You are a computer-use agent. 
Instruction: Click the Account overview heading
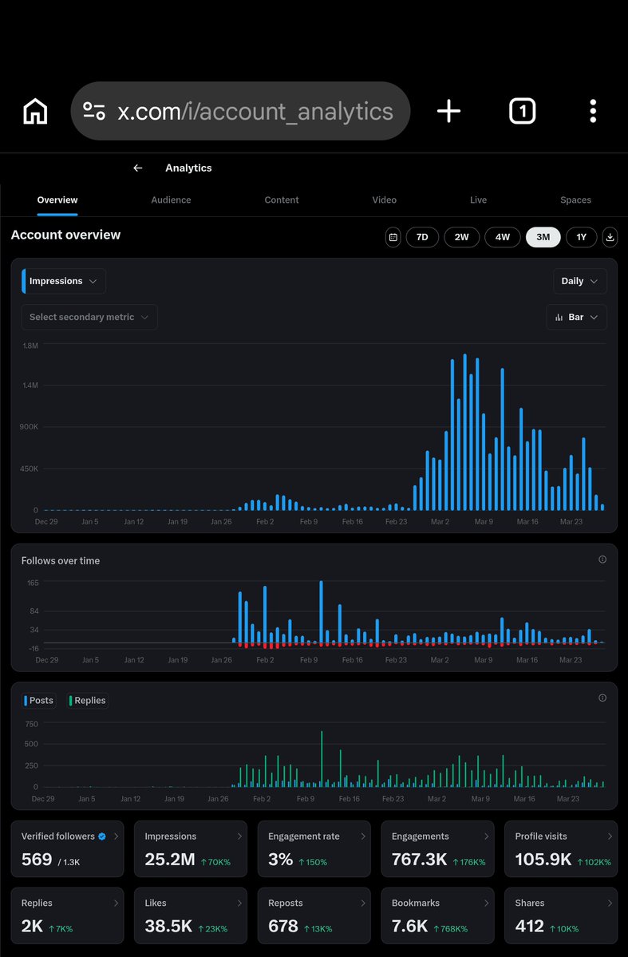coord(66,235)
